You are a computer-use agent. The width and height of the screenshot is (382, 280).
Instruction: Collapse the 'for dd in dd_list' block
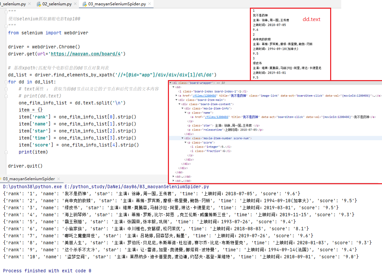click(6, 82)
